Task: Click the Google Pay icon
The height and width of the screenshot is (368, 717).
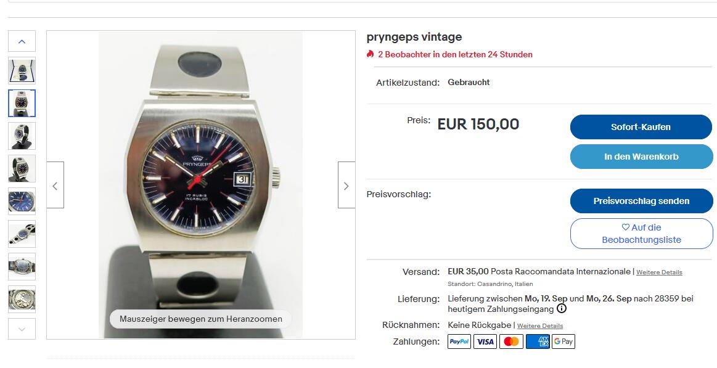Action: [563, 341]
